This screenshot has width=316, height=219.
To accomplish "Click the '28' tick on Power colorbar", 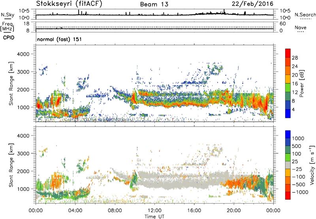I will click(295, 58).
